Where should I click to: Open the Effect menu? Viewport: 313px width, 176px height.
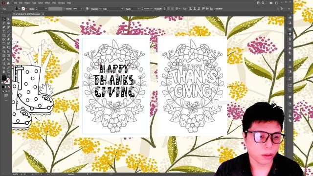(x=47, y=3)
